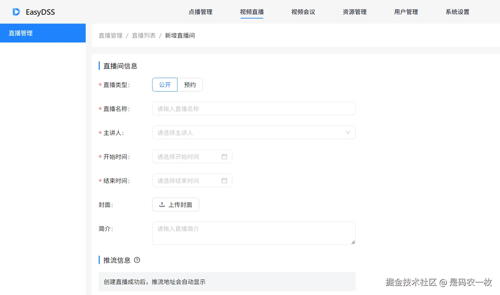The height and width of the screenshot is (295, 500).
Task: Click the 上传封面 button
Action: pos(175,205)
